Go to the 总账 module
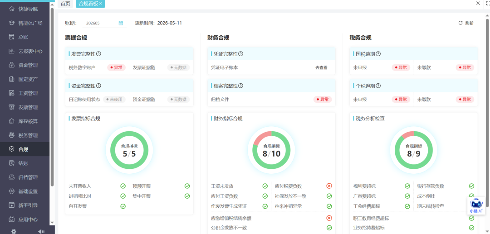 pos(25,37)
